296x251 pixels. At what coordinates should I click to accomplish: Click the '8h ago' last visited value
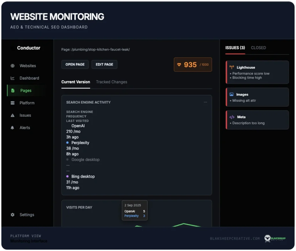pos(72,154)
